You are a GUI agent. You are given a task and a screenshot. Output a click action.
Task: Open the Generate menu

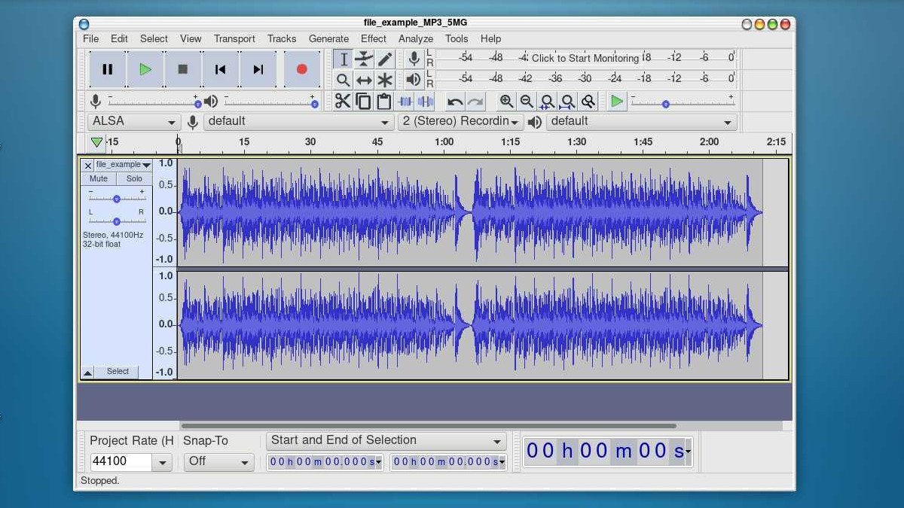point(328,38)
